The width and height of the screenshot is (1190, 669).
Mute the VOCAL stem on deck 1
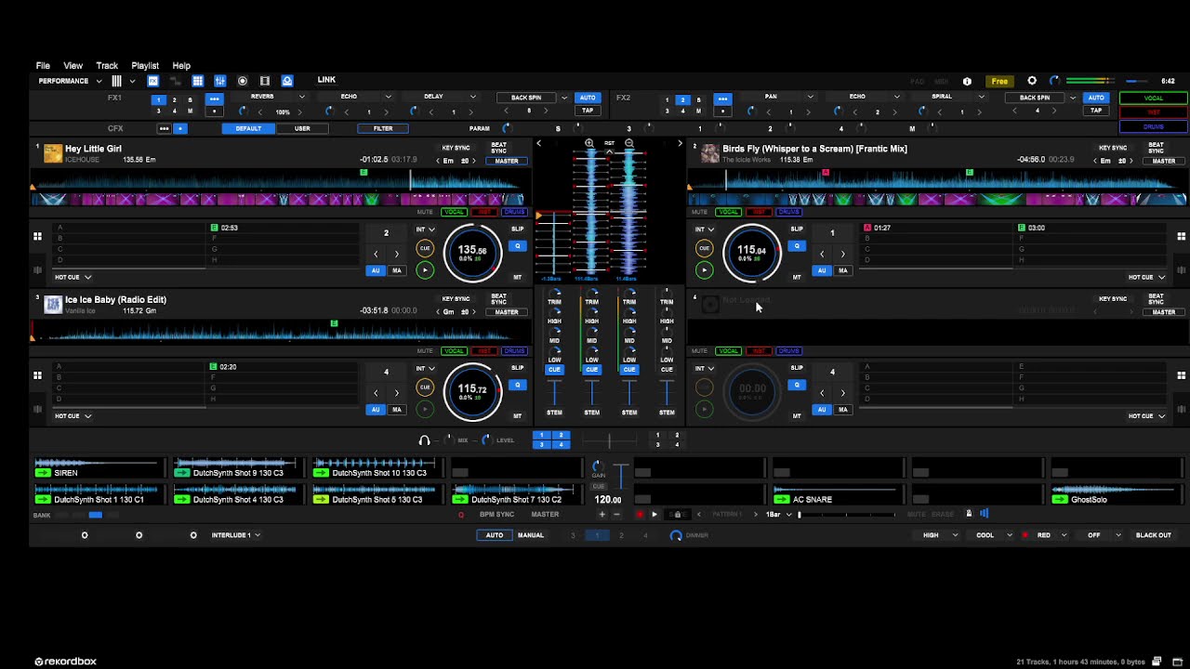(x=454, y=212)
